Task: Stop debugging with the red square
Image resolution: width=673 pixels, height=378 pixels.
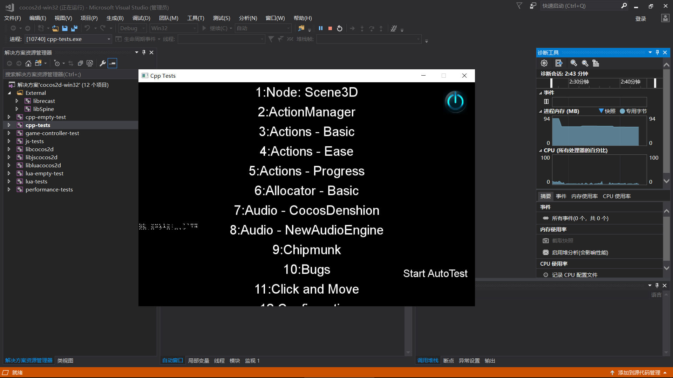Action: pos(330,28)
